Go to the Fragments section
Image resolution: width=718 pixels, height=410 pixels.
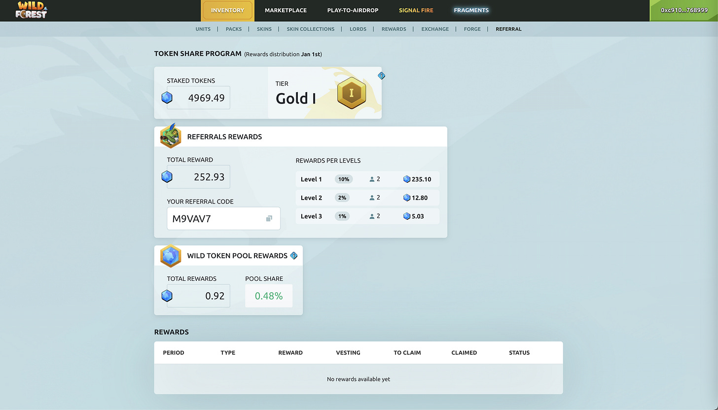[x=471, y=10]
